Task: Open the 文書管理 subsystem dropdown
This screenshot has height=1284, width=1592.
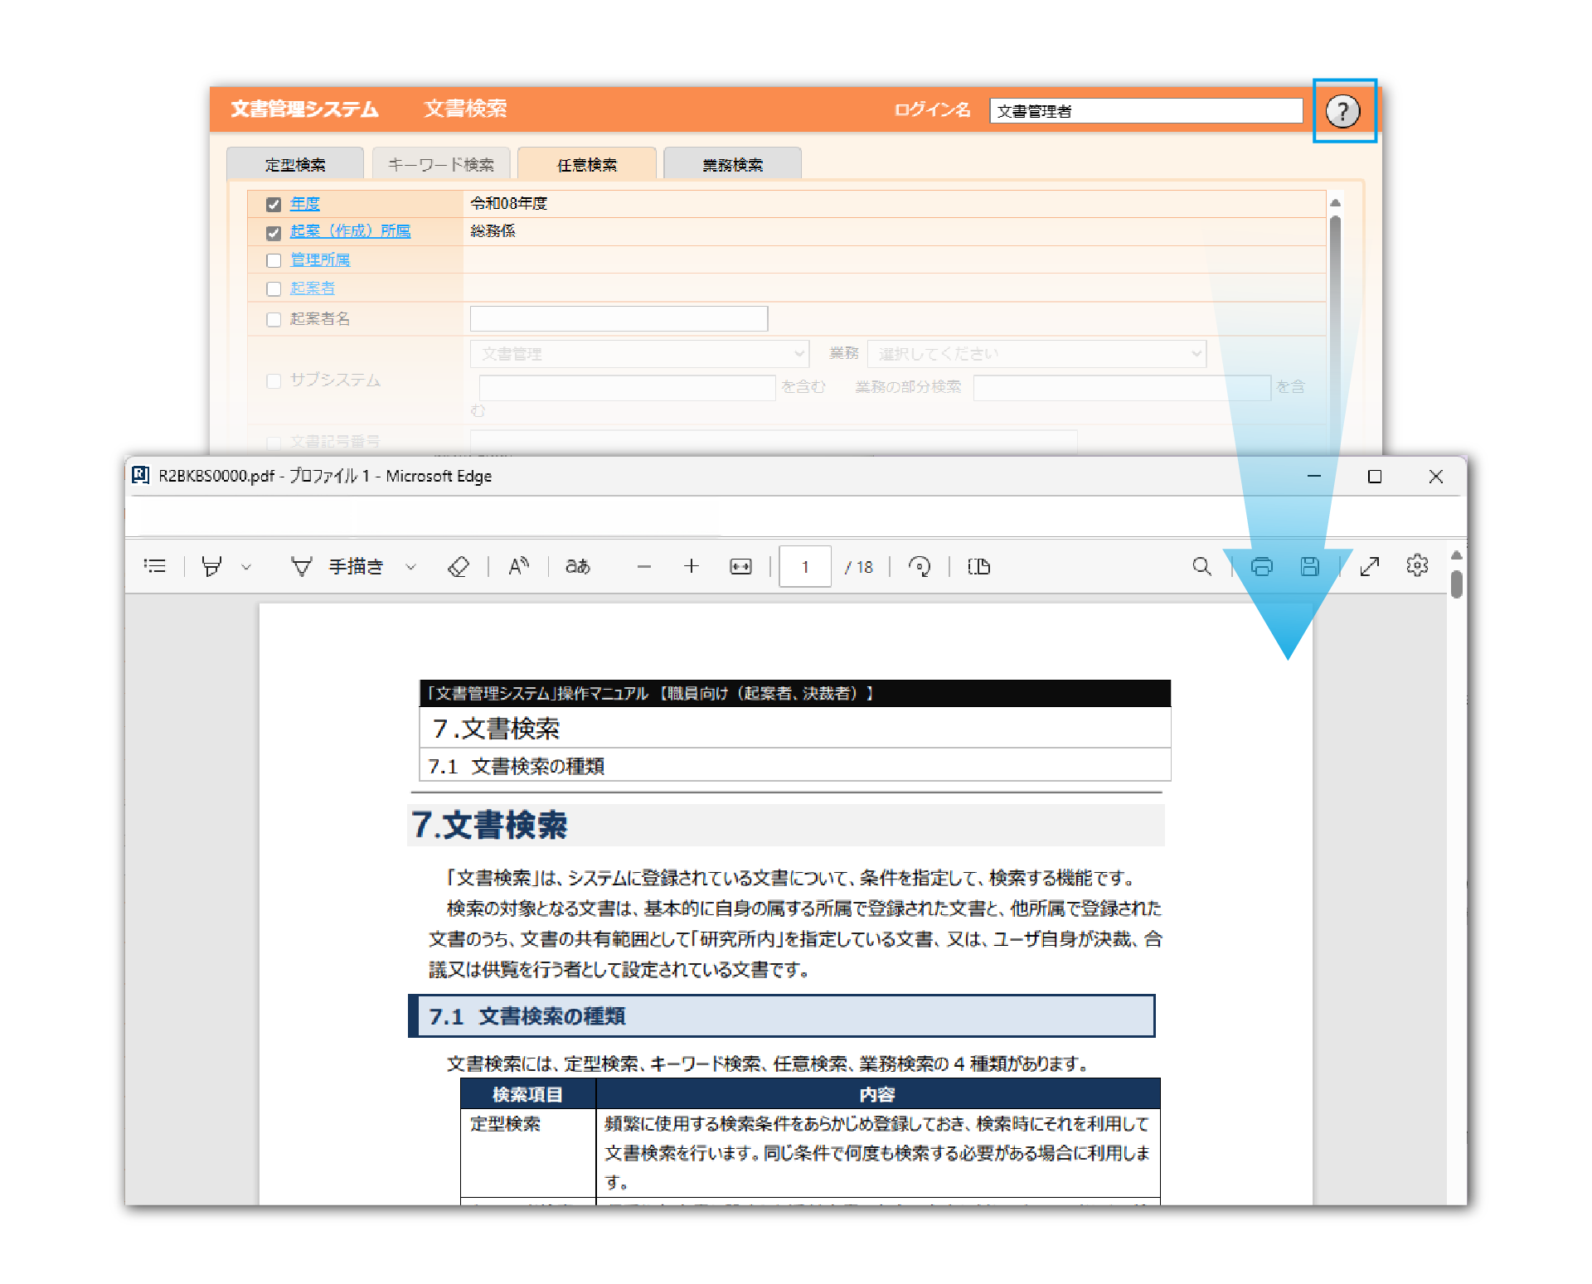Action: pos(639,354)
